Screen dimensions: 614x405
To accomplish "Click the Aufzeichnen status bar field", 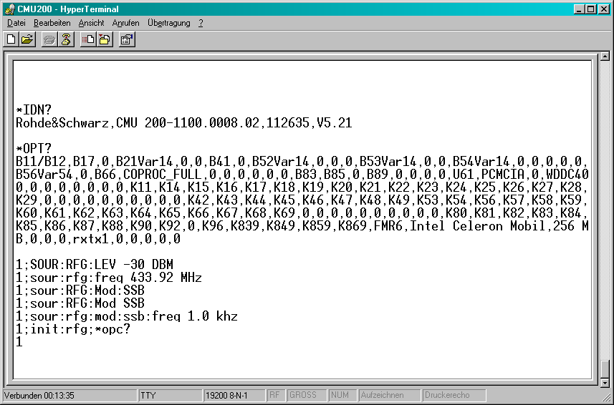I will coord(390,395).
